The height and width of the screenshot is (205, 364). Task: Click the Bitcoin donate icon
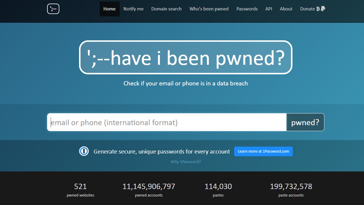[x=318, y=9]
